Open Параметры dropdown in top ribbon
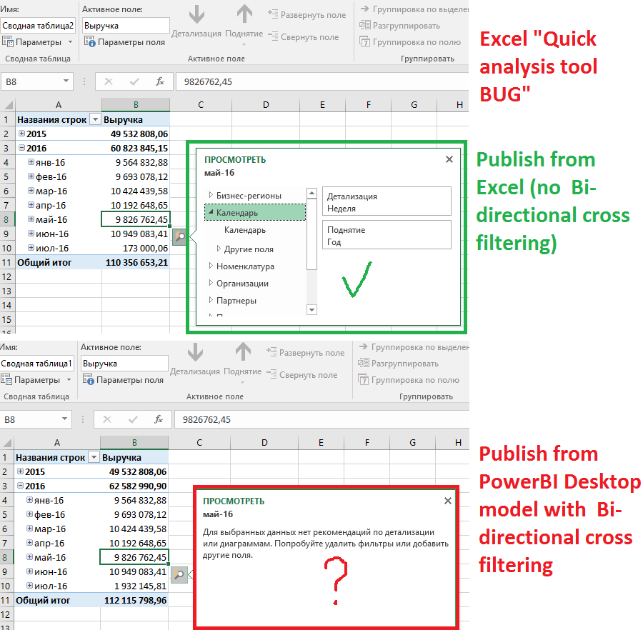The width and height of the screenshot is (643, 630). pos(71,42)
